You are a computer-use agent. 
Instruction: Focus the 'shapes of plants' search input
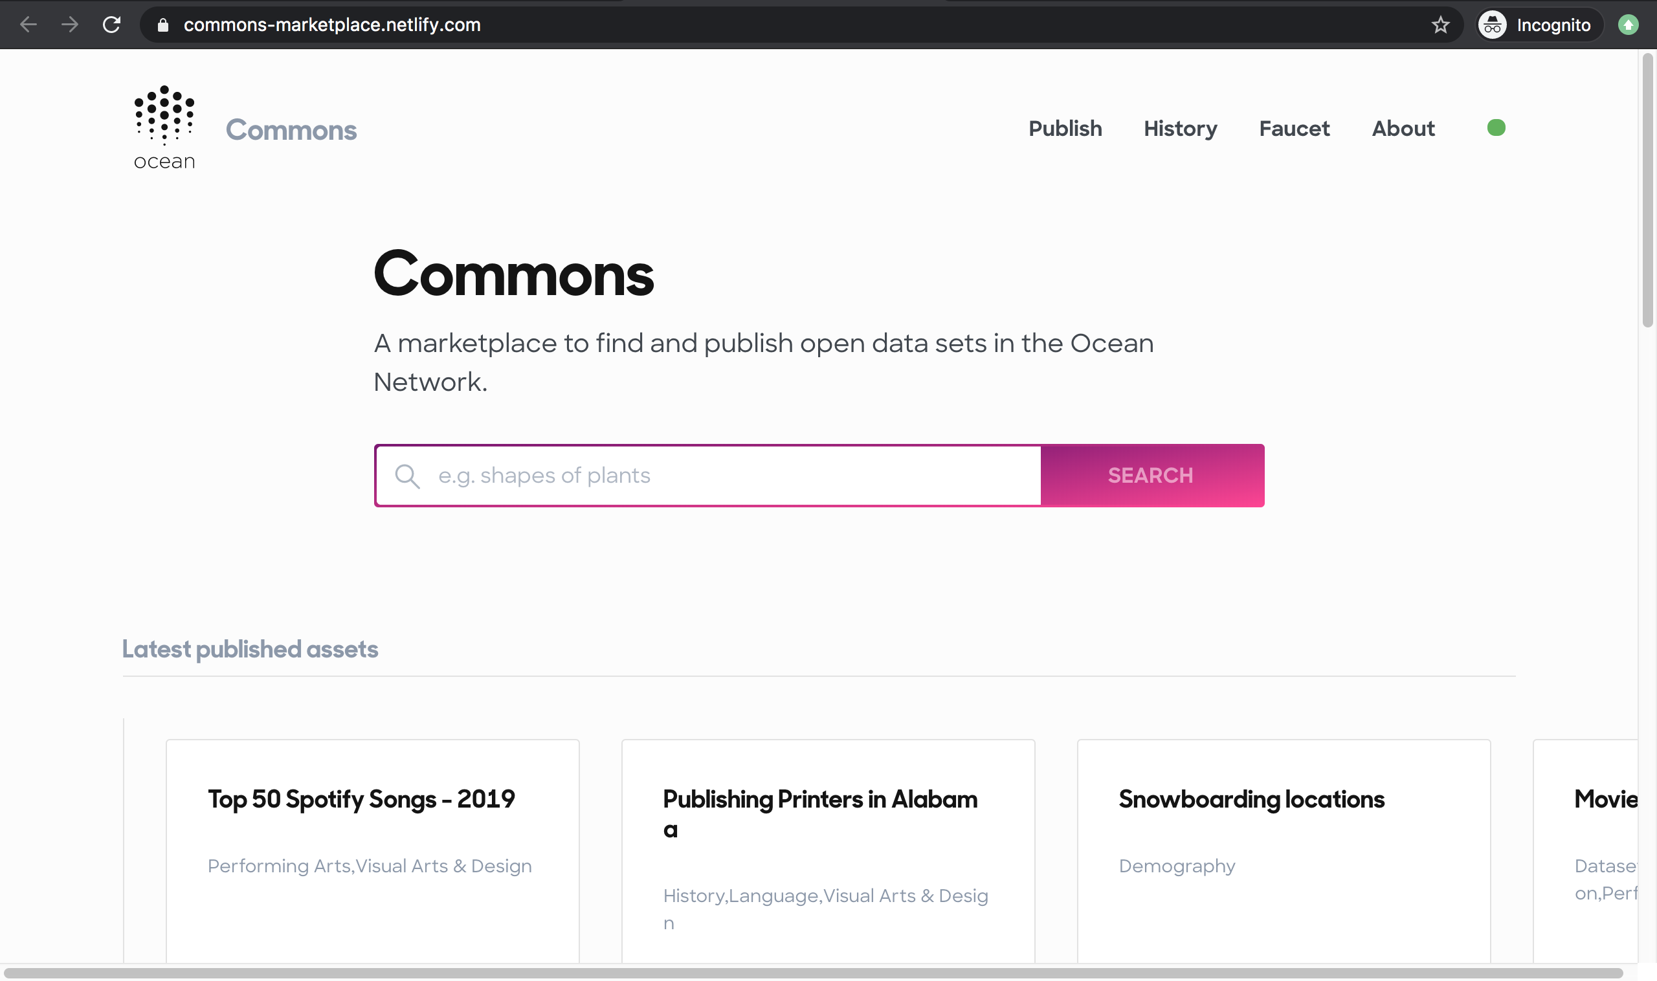(728, 476)
